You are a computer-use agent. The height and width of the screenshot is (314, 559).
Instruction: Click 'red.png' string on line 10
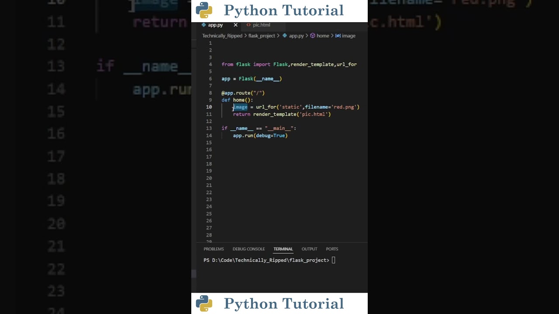345,107
